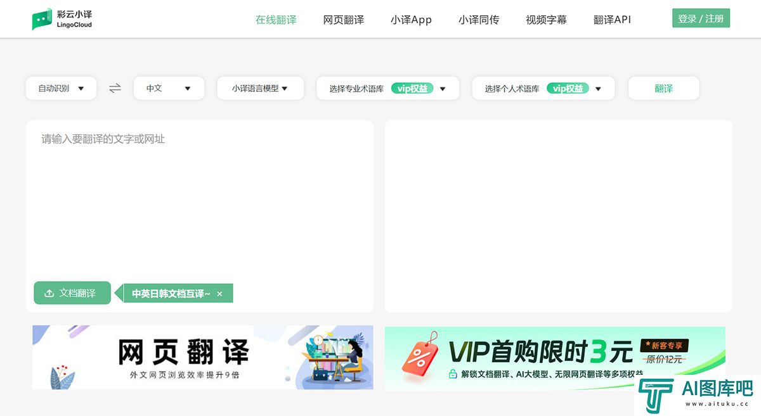Click the vip权益 badge on 个人术语库
Viewport: 761px width, 416px height.
click(x=568, y=89)
